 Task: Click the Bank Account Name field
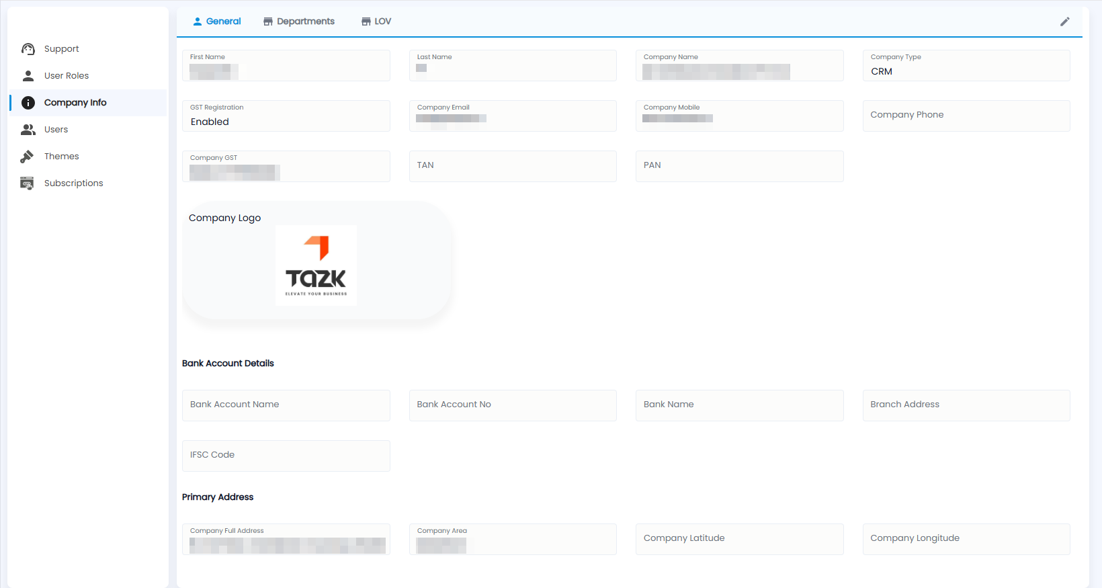tap(286, 405)
